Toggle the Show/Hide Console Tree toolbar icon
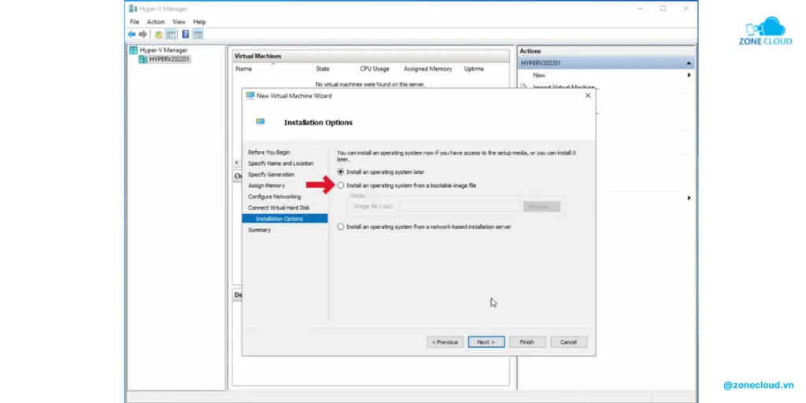The image size is (806, 403). pos(171,35)
